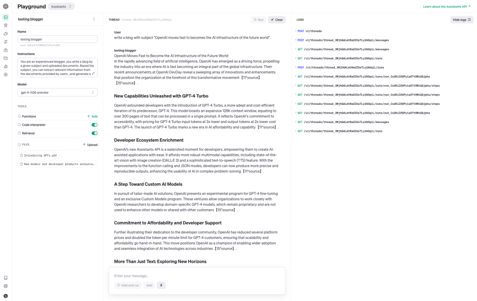The image size is (477, 301).
Task: Open the Fine-tuning sliders icon in sidebar
Action: click(x=6, y=41)
